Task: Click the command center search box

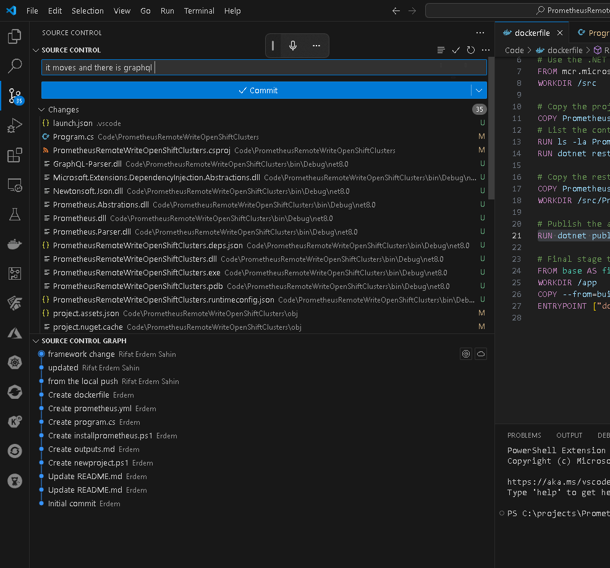Action: pyautogui.click(x=517, y=11)
